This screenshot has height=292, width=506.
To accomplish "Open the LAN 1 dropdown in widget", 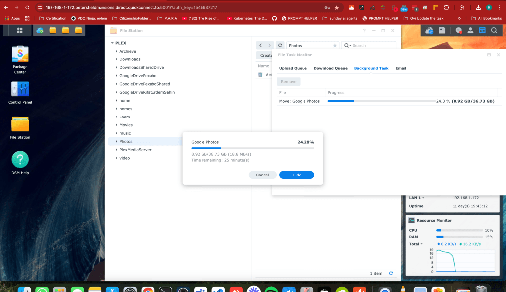I will coord(423,198).
